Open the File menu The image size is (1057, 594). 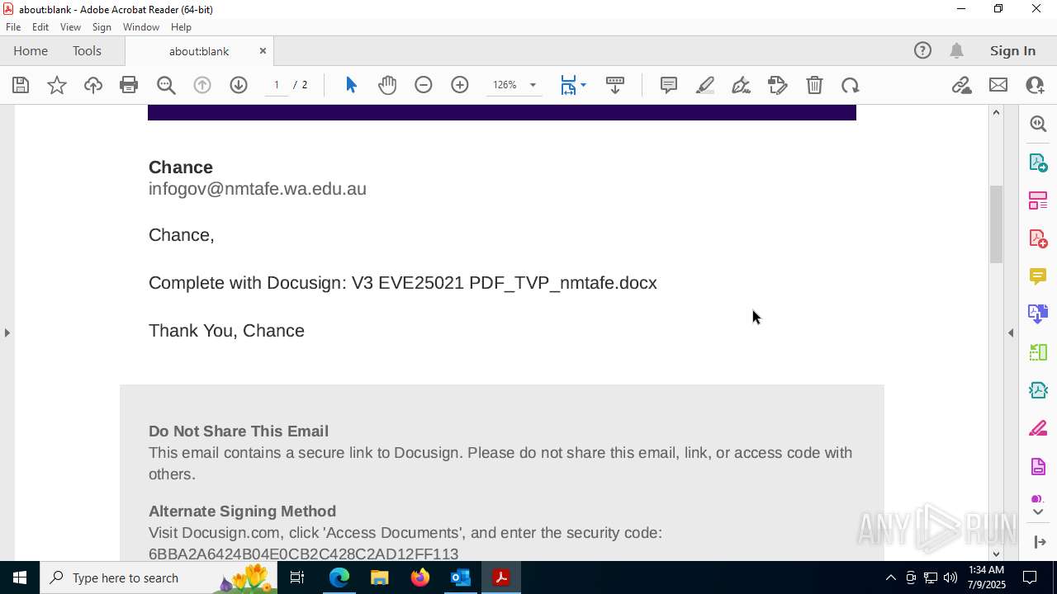(x=13, y=27)
